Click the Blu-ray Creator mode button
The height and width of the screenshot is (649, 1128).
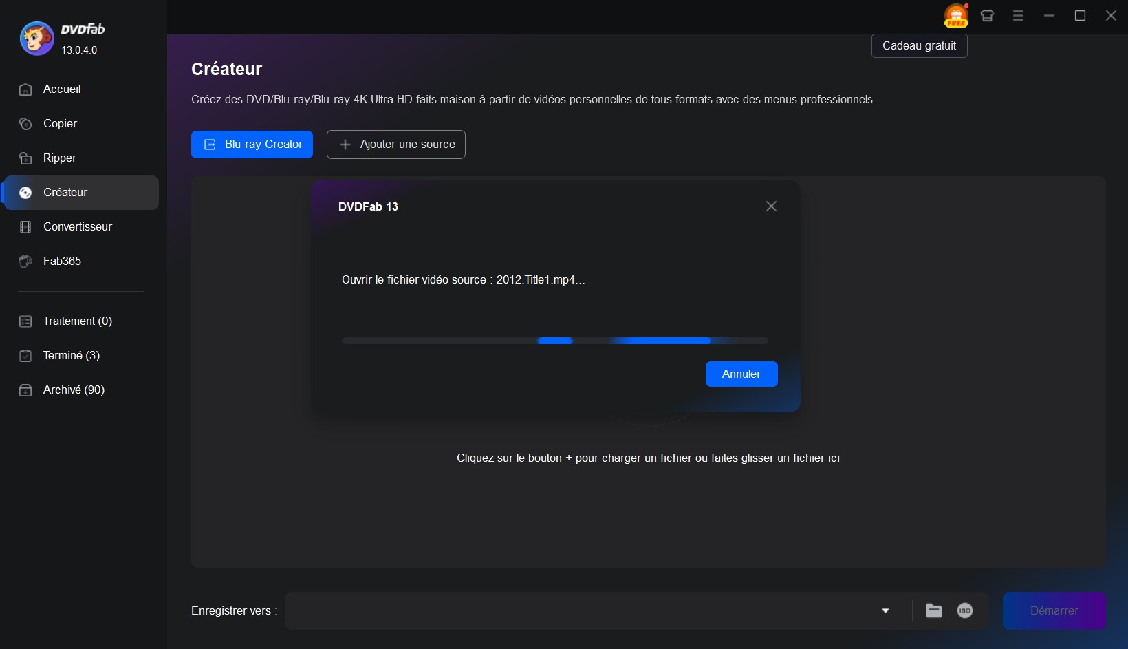coord(252,145)
